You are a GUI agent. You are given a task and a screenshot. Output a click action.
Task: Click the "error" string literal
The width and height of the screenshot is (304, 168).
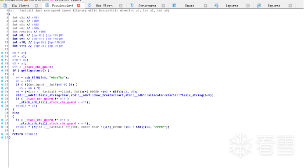click(160, 127)
